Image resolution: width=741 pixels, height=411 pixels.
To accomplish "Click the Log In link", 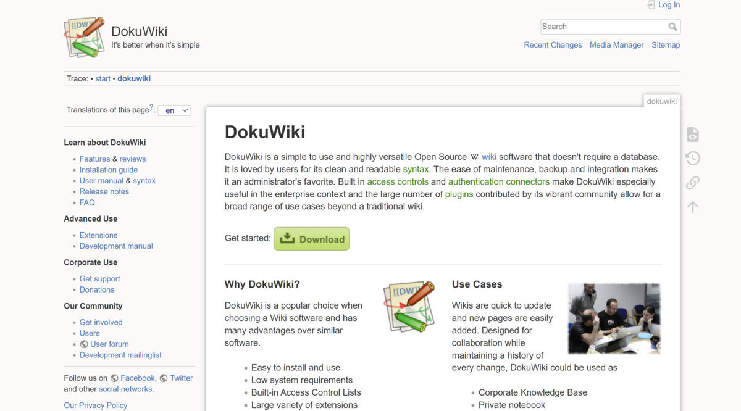I will [x=669, y=5].
